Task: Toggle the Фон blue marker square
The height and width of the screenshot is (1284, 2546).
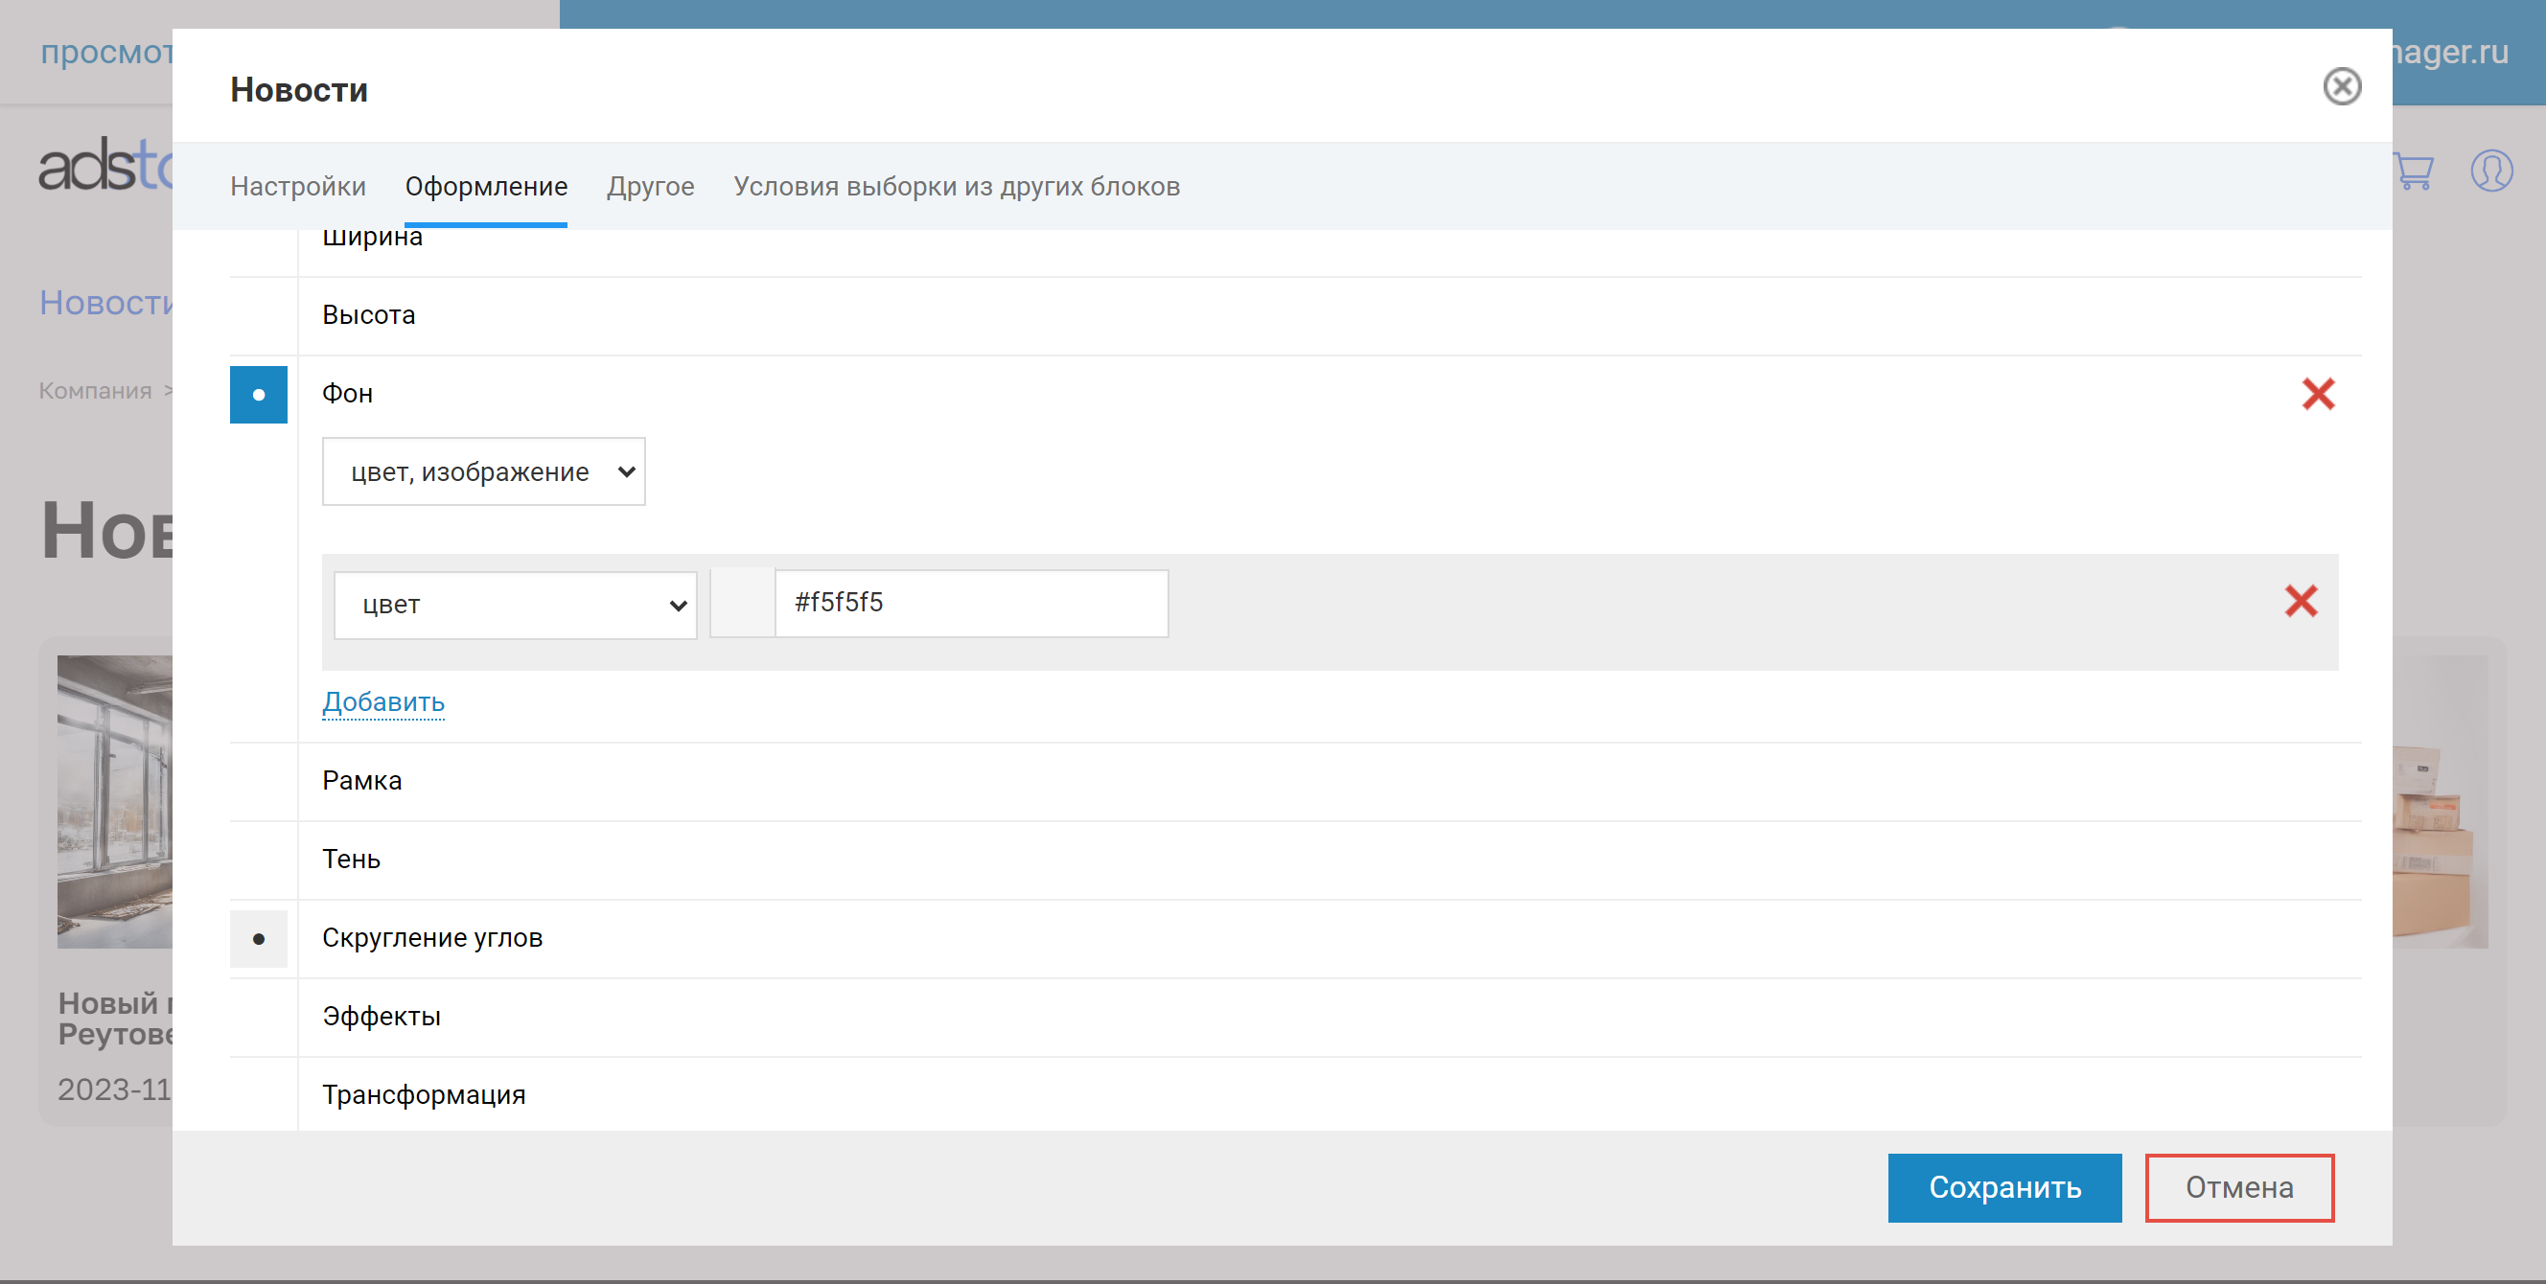Action: point(259,395)
